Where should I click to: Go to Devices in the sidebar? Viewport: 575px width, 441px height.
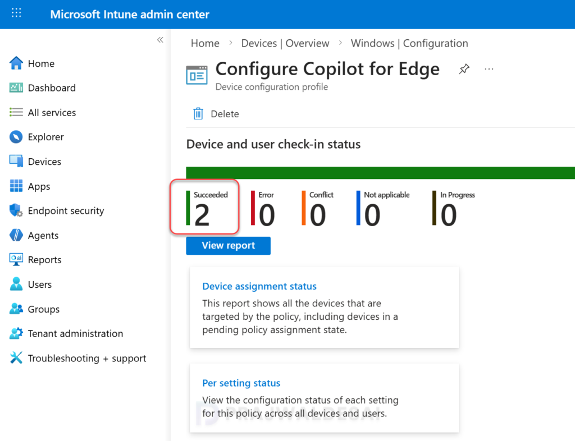point(44,162)
